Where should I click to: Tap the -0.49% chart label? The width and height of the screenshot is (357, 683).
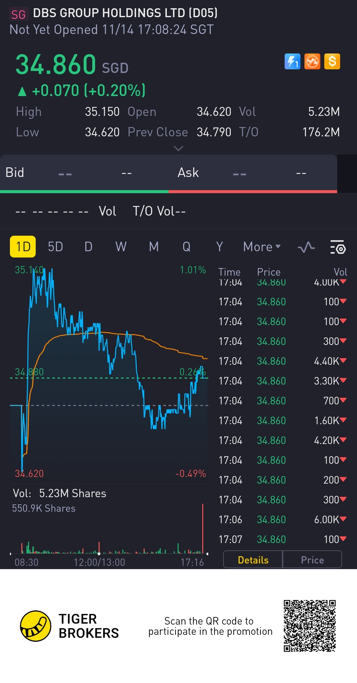(191, 474)
